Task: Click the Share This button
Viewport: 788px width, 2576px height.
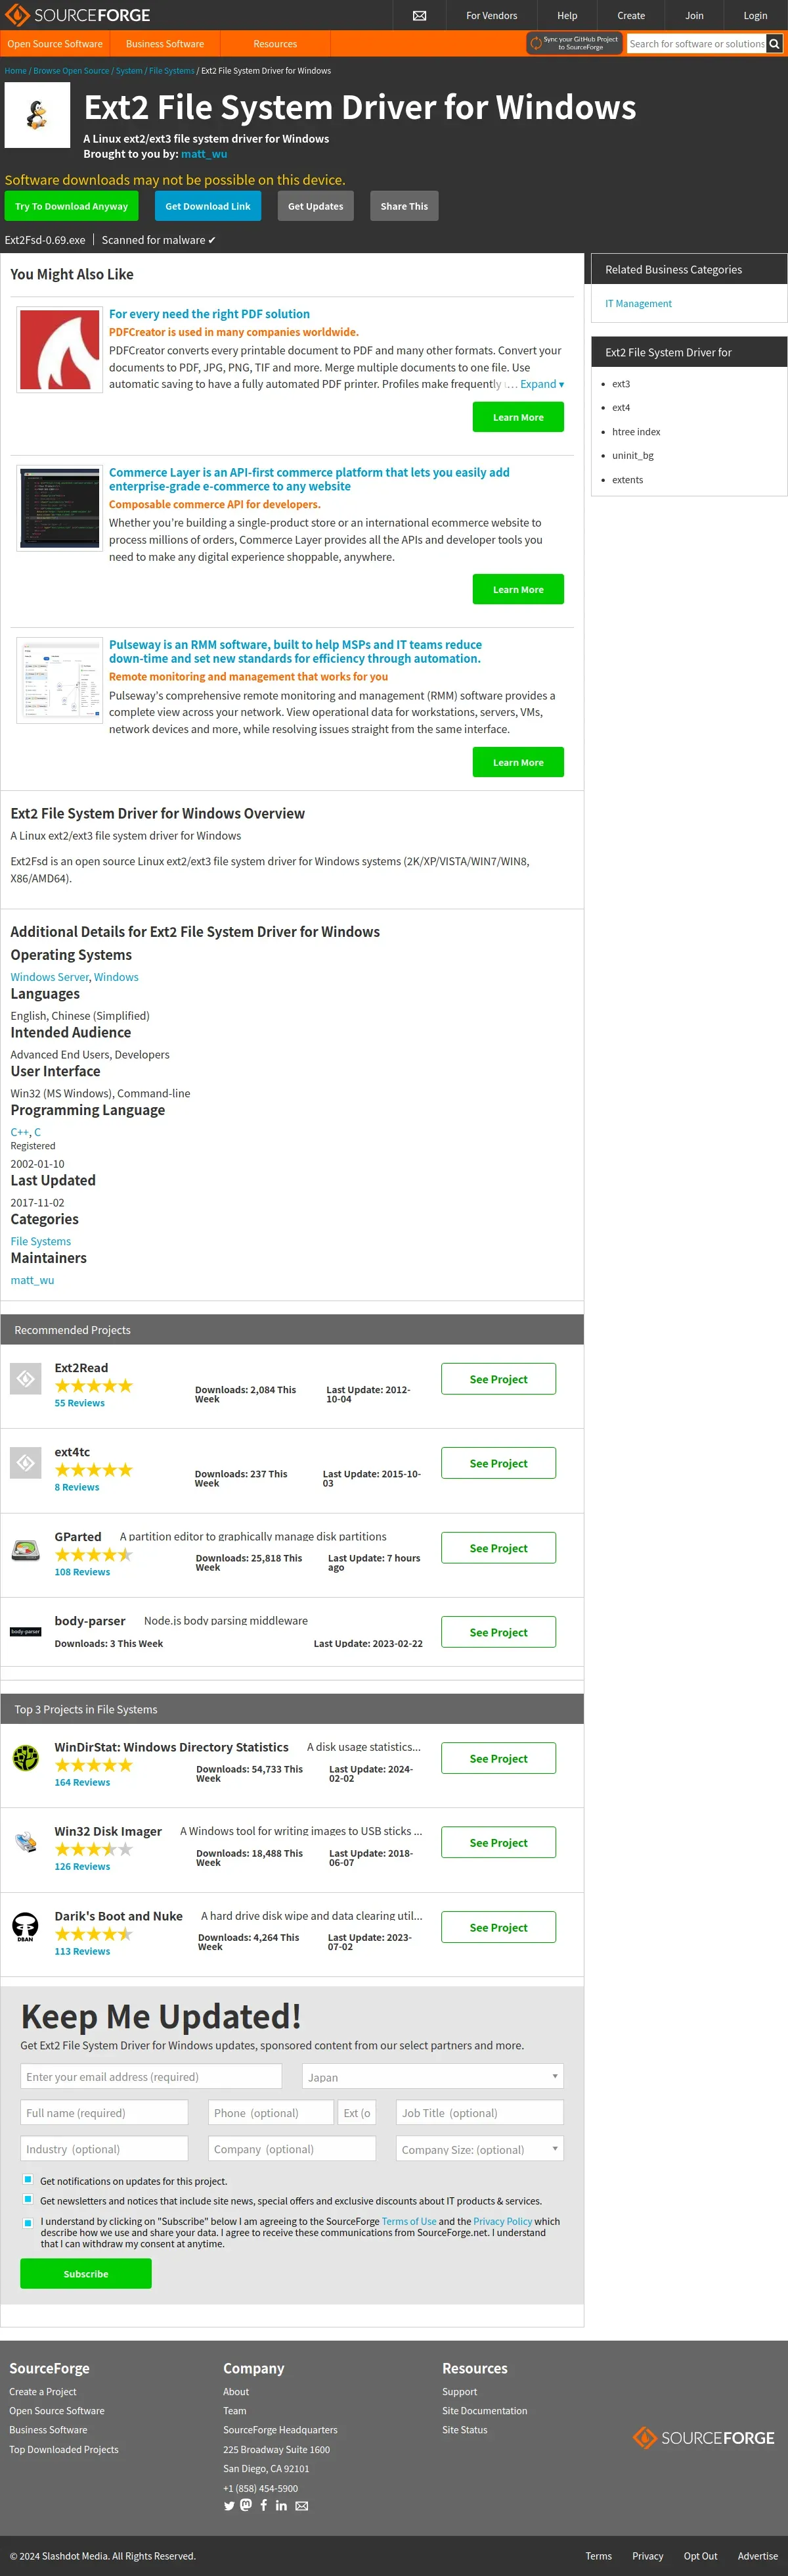Action: pyautogui.click(x=403, y=206)
